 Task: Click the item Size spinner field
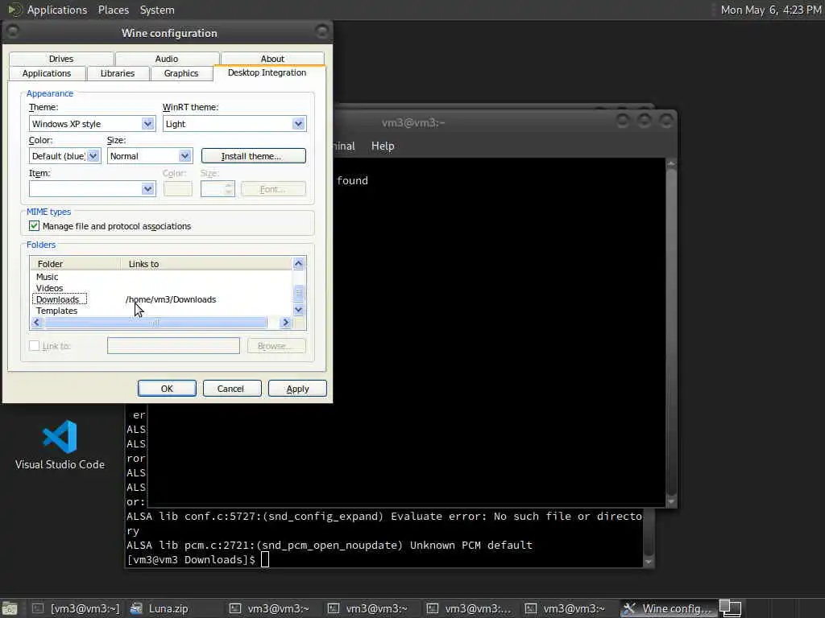pyautogui.click(x=218, y=188)
